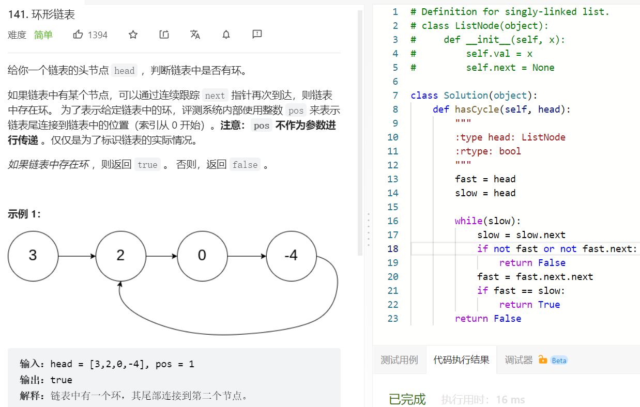Click the node labeled -4 in the diagram
Screen dimensions: 640x407
(x=291, y=256)
